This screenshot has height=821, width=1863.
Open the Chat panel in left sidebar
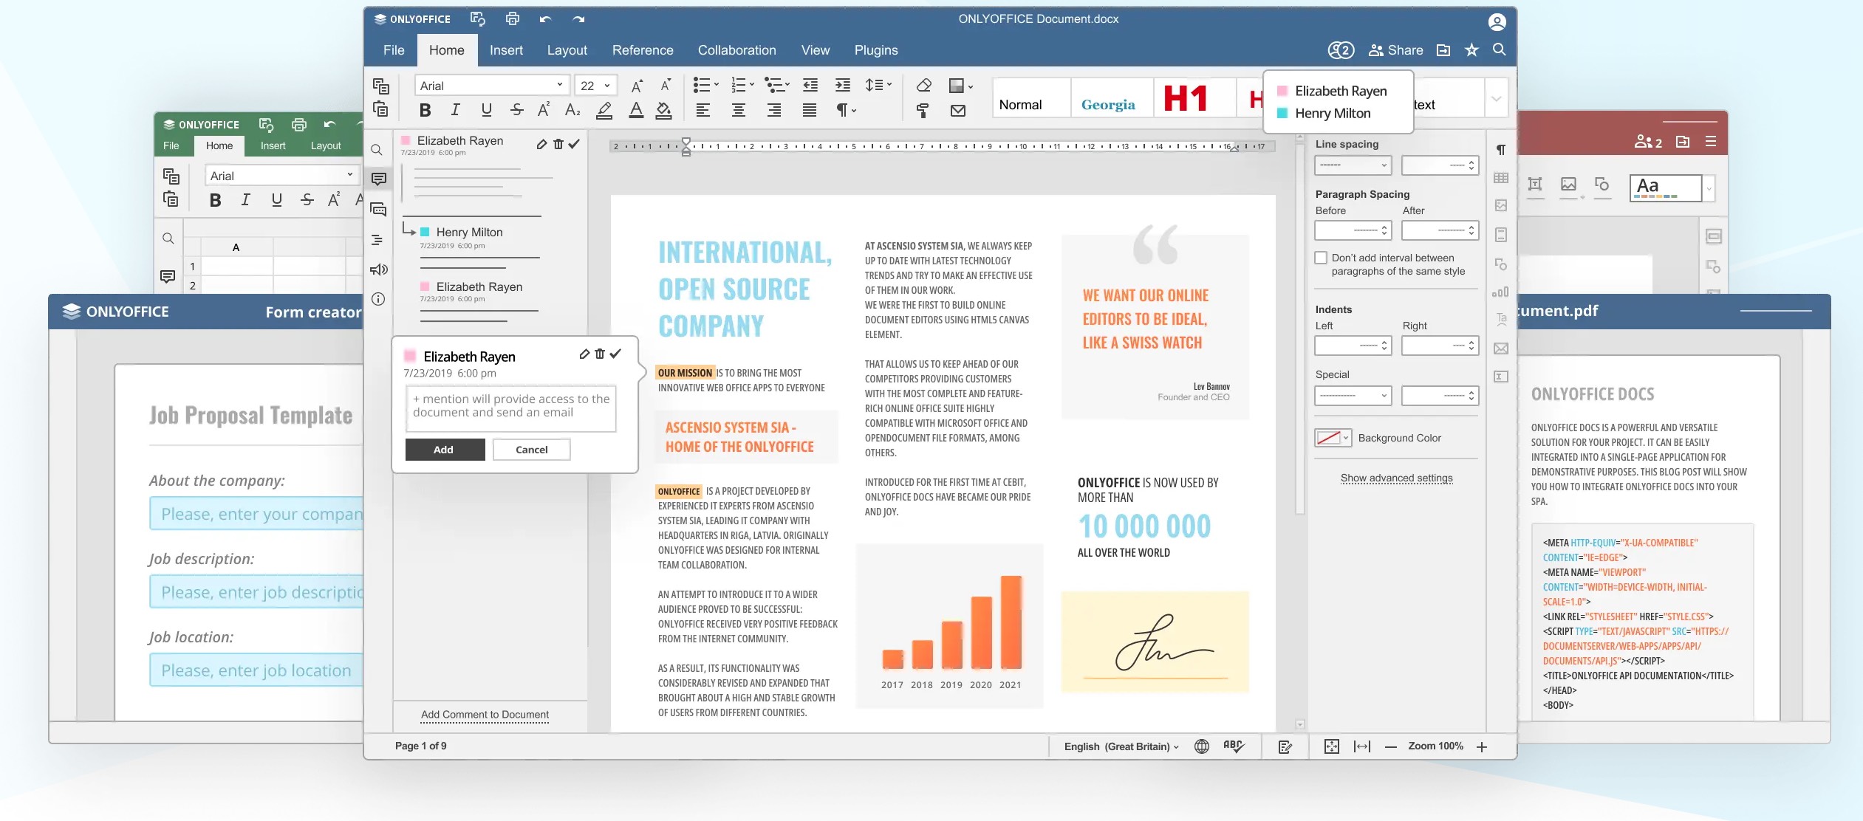click(378, 210)
